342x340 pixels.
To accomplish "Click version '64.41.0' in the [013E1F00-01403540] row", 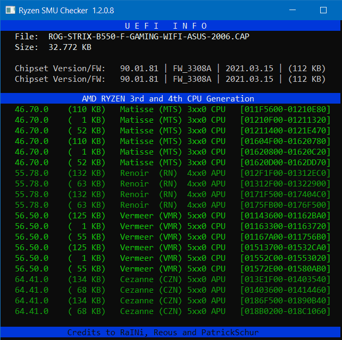I will (31, 279).
